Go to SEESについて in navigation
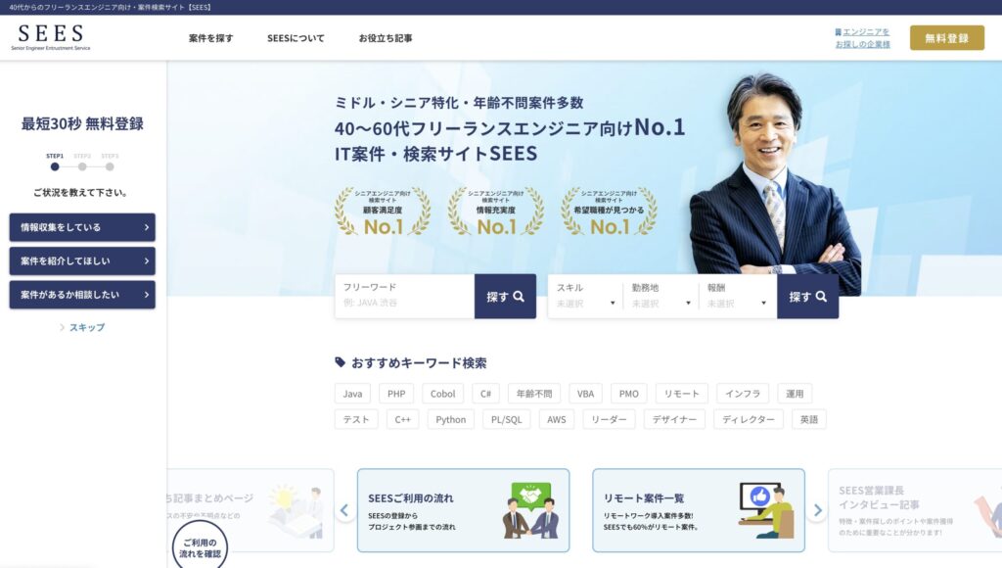The height and width of the screenshot is (568, 1002). pyautogui.click(x=296, y=38)
